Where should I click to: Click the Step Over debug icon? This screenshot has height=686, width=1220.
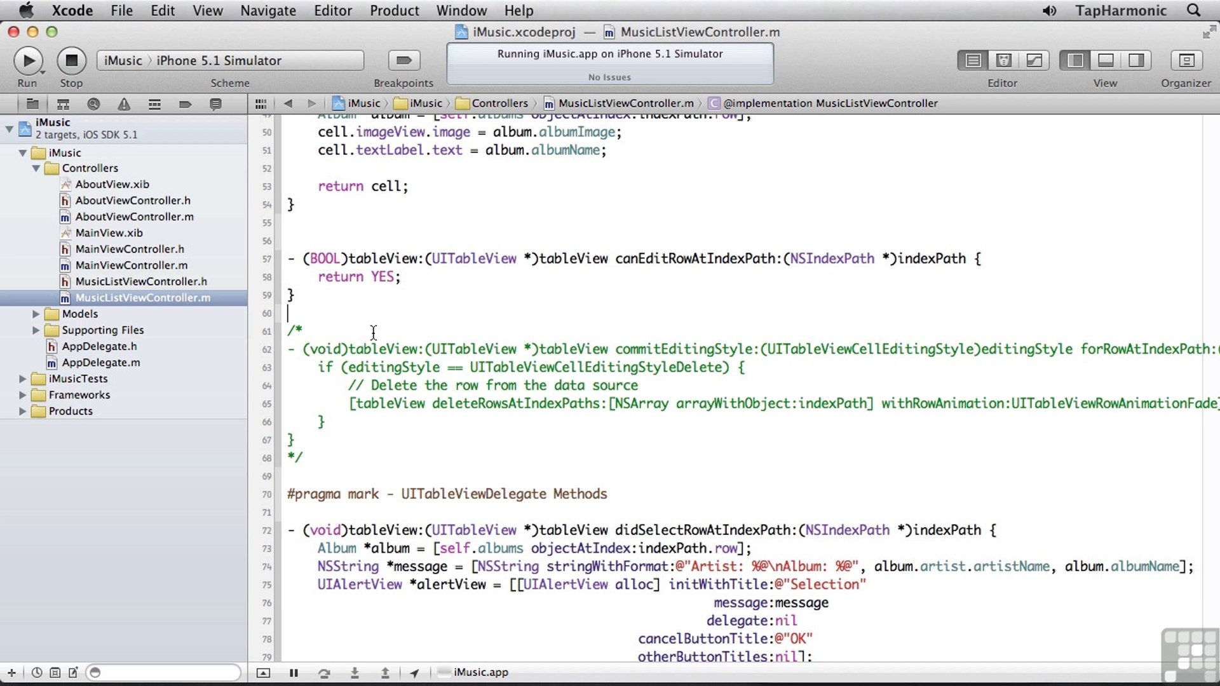click(324, 673)
